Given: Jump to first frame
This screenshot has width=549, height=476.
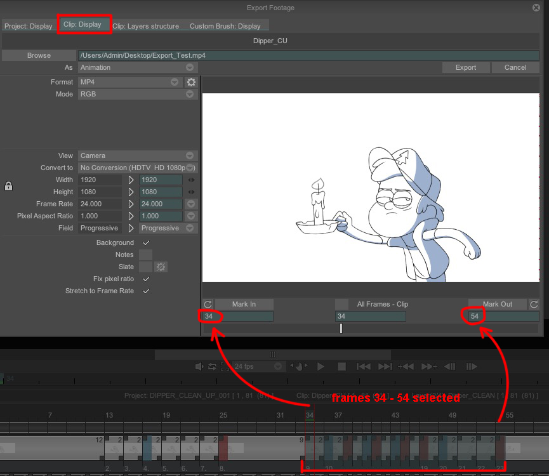Looking at the screenshot, I should [364, 366].
